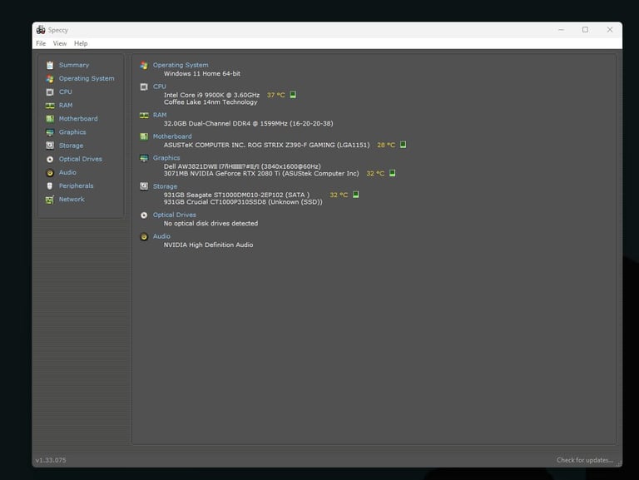The height and width of the screenshot is (480, 639).
Task: Click the CPU icon beside main panel CPU heading
Action: click(x=144, y=87)
